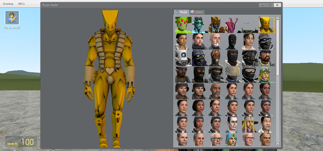This screenshot has width=323, height=151.
Task: Choose the man wearing dark sunglasses model
Action: click(183, 75)
